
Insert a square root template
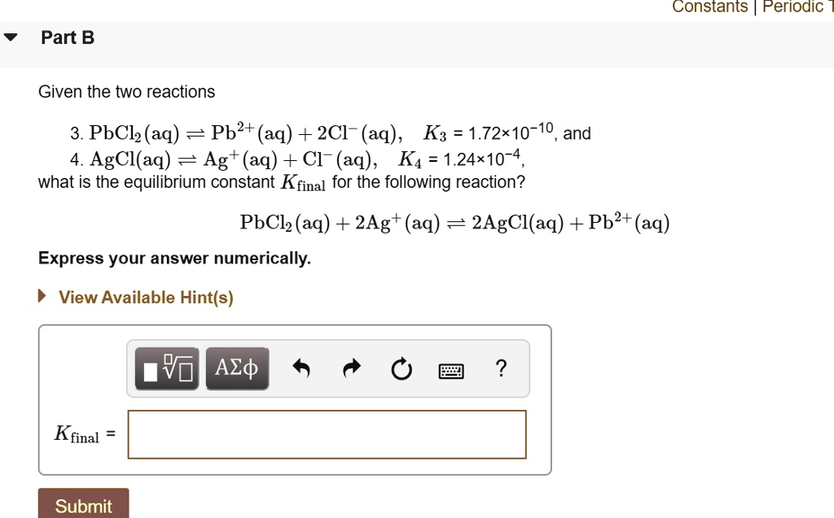[x=165, y=368]
